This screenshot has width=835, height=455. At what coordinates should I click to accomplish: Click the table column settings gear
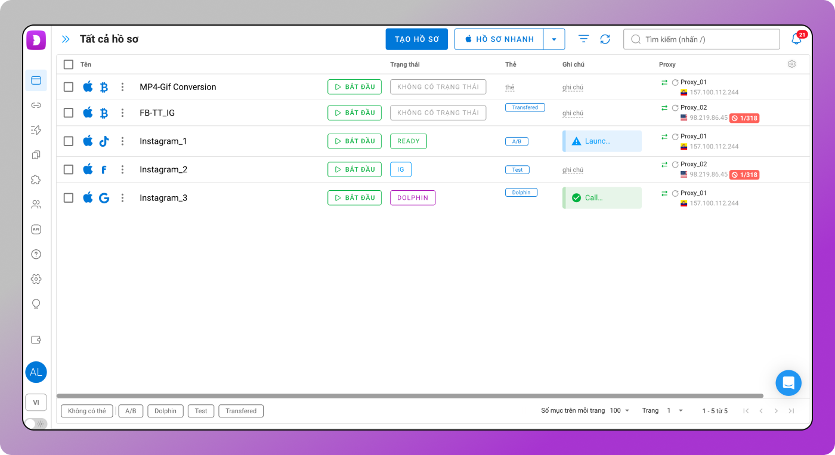pyautogui.click(x=791, y=64)
